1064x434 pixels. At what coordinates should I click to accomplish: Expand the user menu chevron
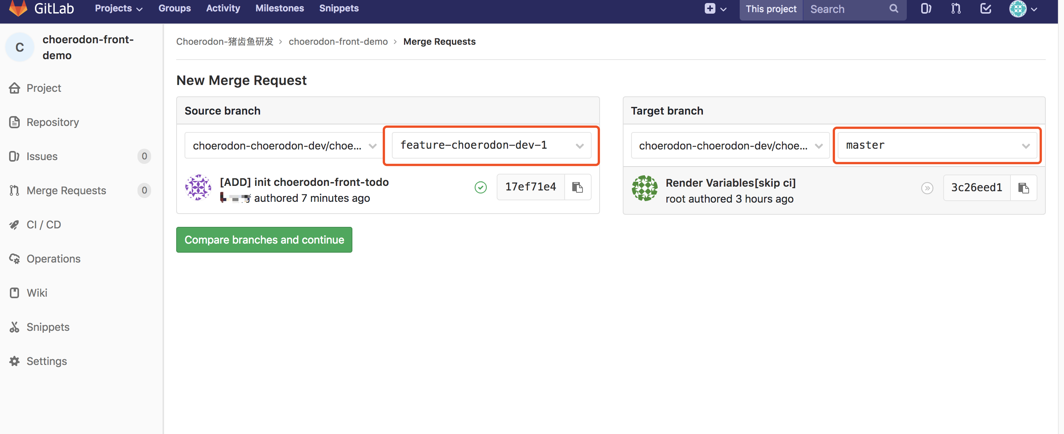coord(1034,9)
